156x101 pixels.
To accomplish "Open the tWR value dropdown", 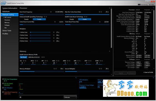I will point(78,63).
